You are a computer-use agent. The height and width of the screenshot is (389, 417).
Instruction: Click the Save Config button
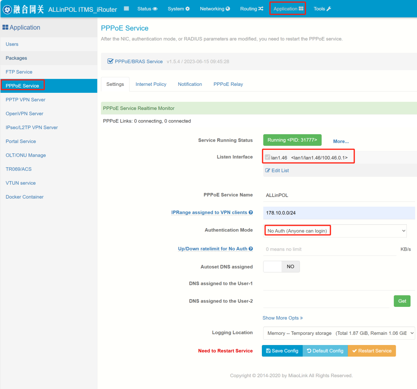[x=282, y=351]
